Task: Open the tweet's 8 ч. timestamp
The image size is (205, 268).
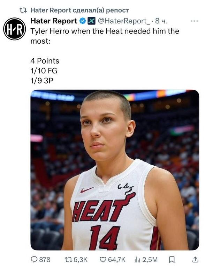Action: [161, 21]
